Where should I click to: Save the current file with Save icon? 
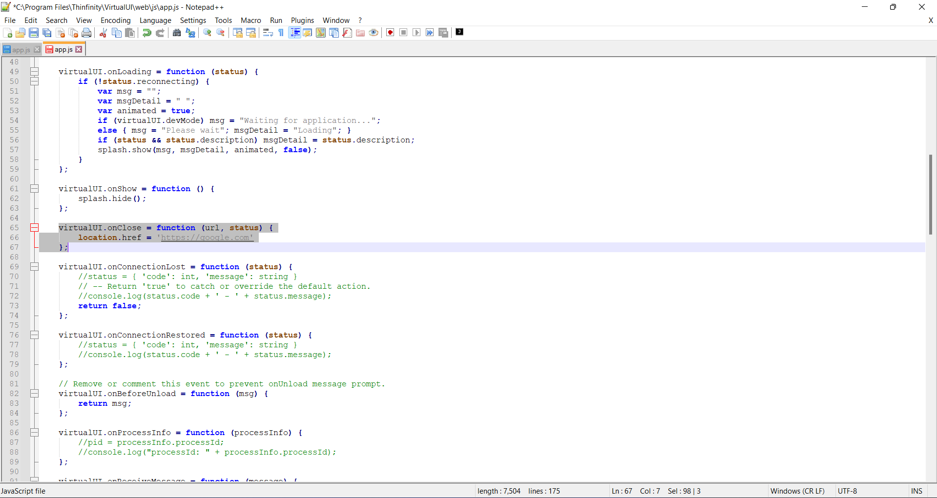(x=34, y=33)
